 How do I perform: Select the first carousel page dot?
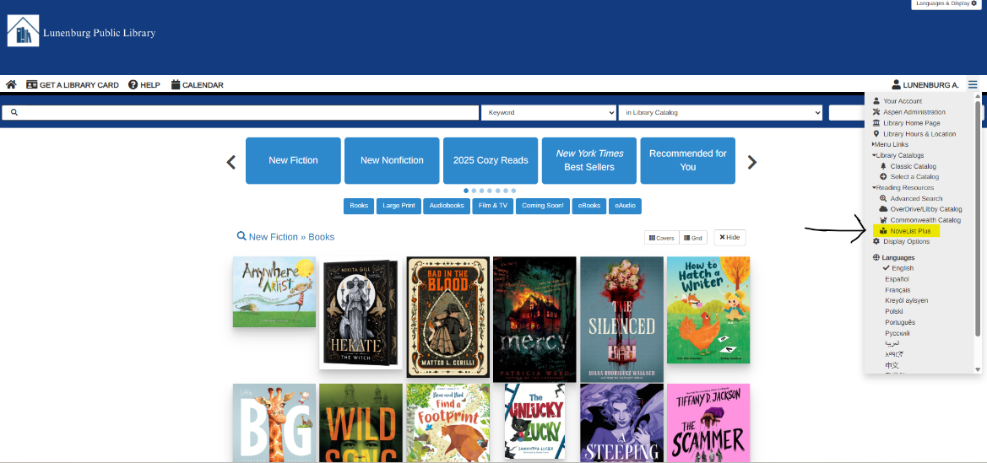466,191
